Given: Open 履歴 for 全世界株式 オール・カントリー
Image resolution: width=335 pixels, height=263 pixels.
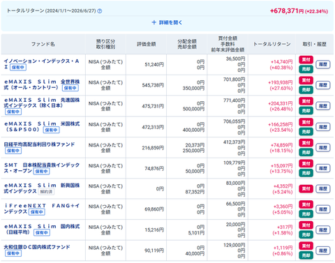Looking at the screenshot, I should click(323, 85).
